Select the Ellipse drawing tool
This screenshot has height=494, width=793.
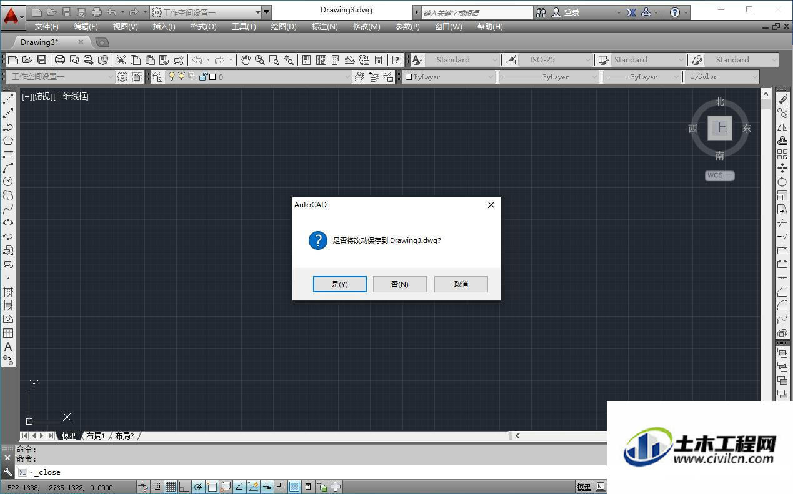(x=8, y=223)
